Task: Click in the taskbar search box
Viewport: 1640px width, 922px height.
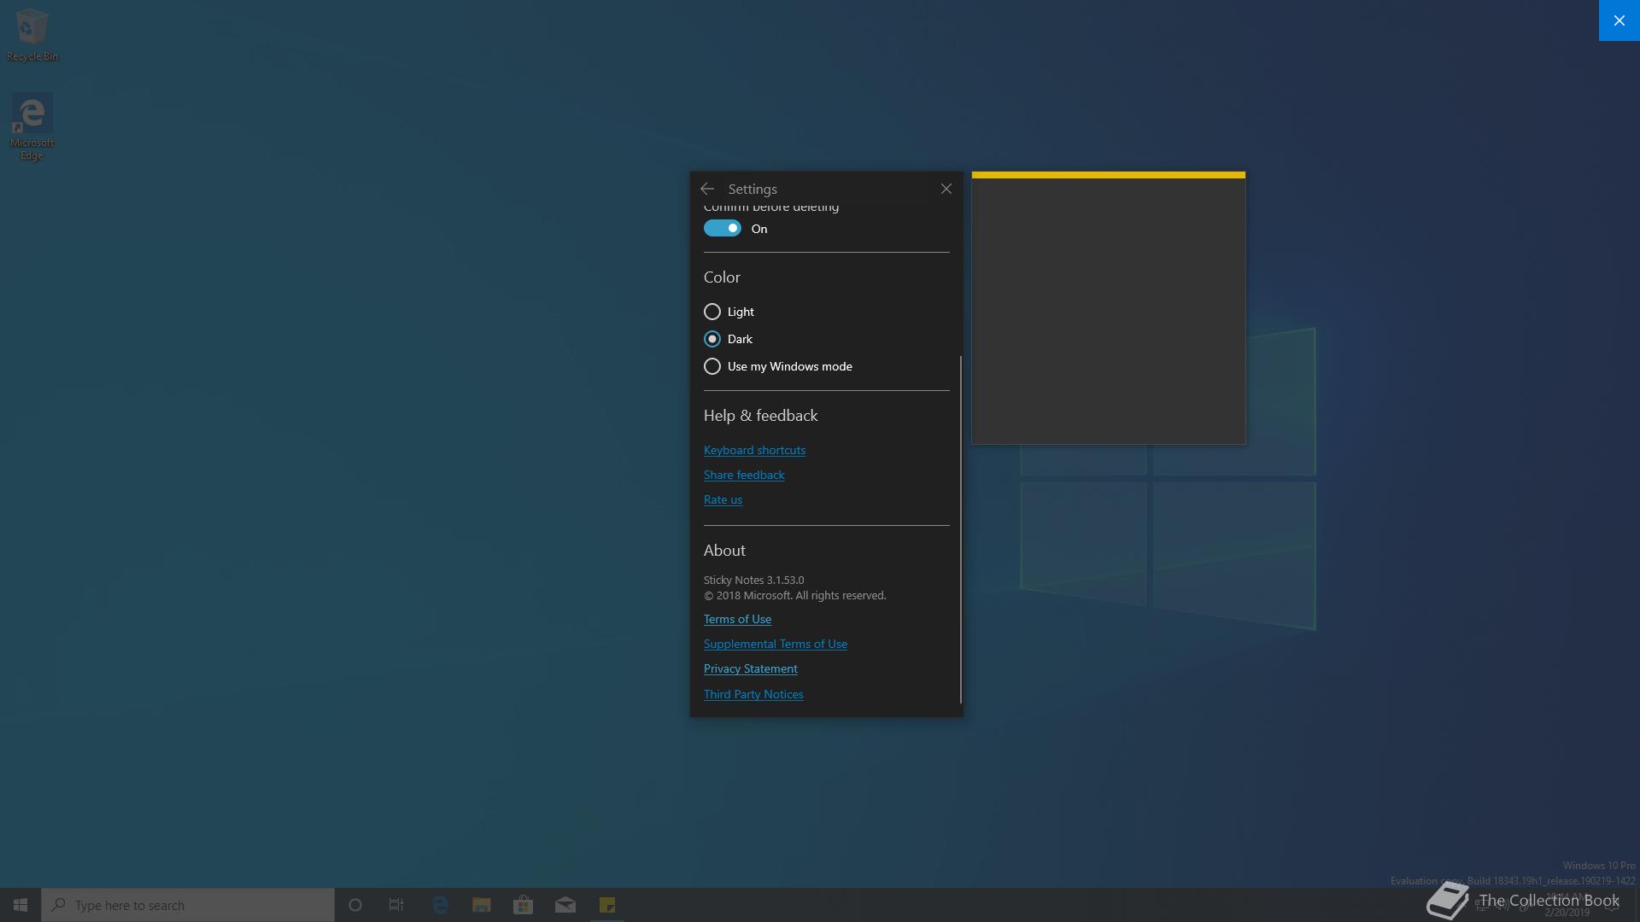Action: tap(188, 905)
